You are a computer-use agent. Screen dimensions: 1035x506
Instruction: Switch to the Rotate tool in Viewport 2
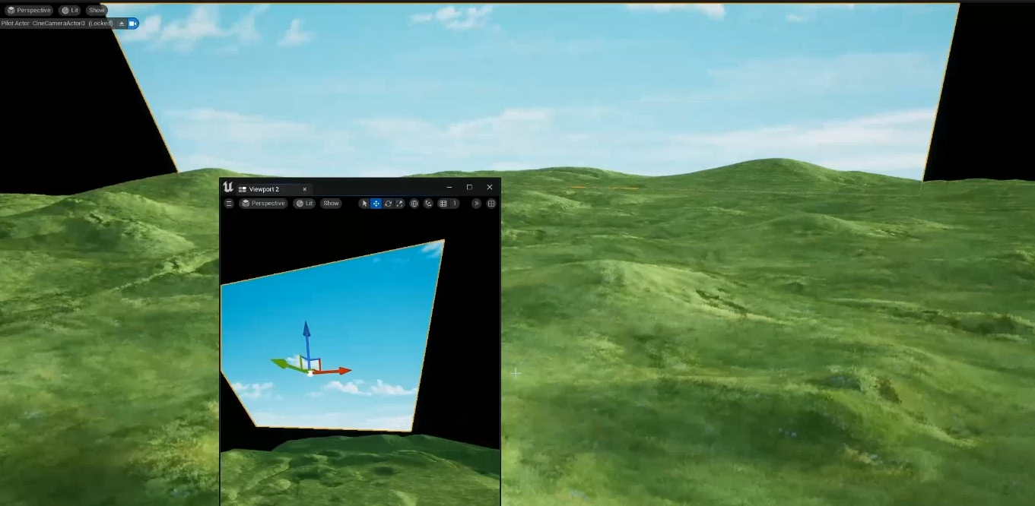click(388, 204)
